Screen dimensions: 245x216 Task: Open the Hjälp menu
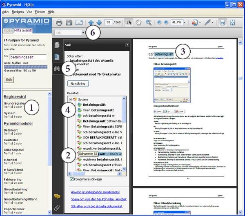[x=51, y=12]
